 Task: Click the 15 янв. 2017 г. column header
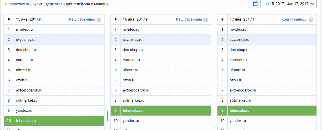tap(29, 19)
